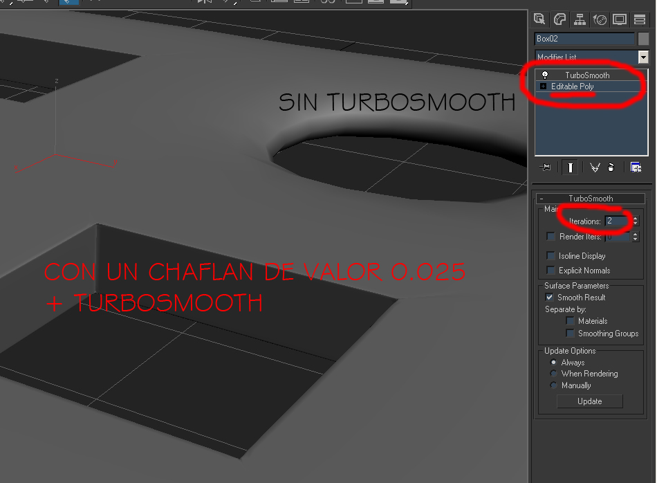Click the Update button

(589, 401)
